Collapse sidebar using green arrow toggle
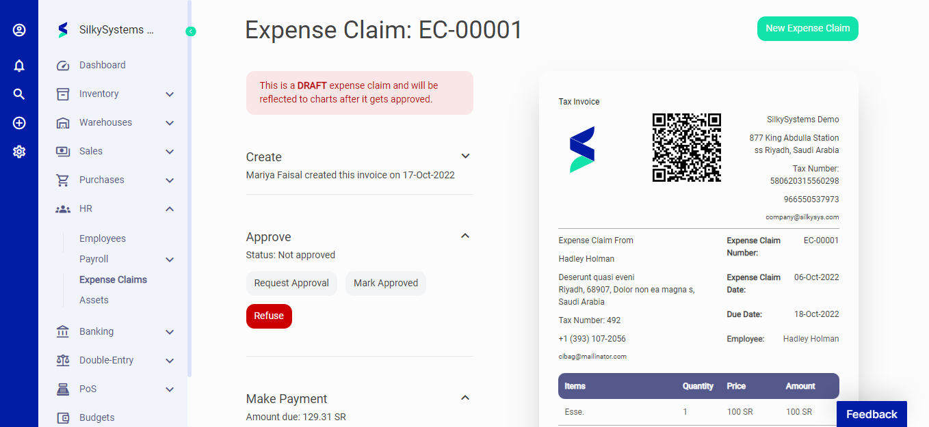The width and height of the screenshot is (929, 427). coord(191,31)
